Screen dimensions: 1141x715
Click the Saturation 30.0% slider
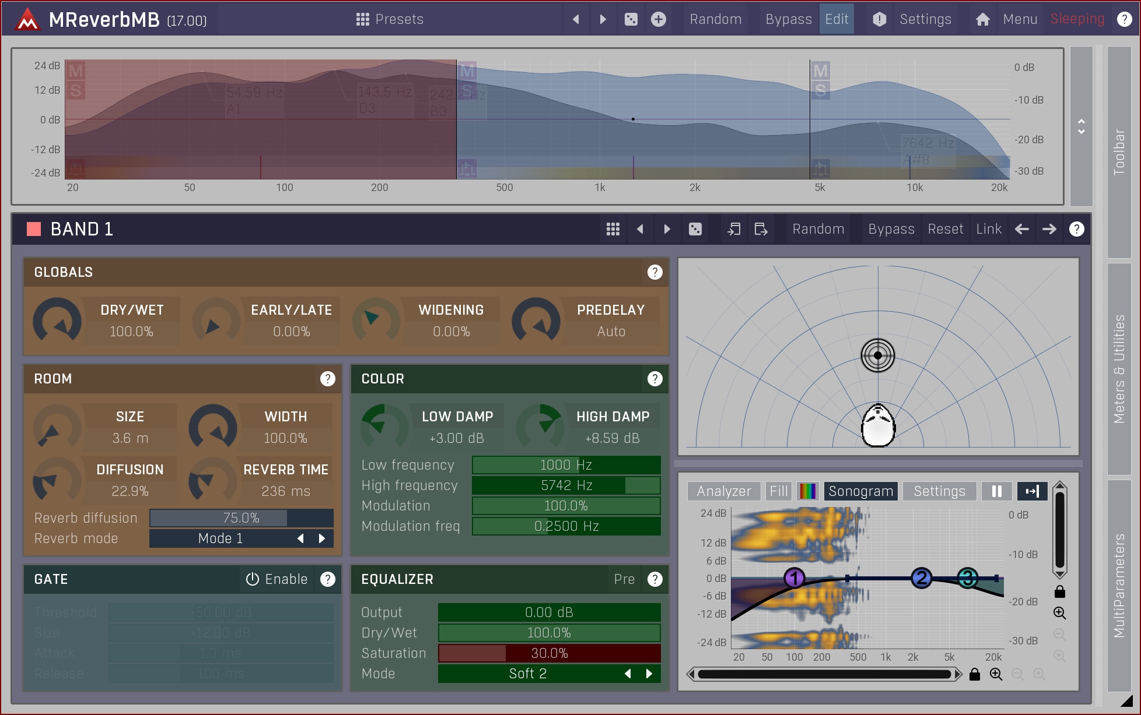pos(549,653)
